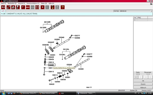153x95 pixels.
Task: Click the four-squares grid view icon
Action: click(37, 7)
